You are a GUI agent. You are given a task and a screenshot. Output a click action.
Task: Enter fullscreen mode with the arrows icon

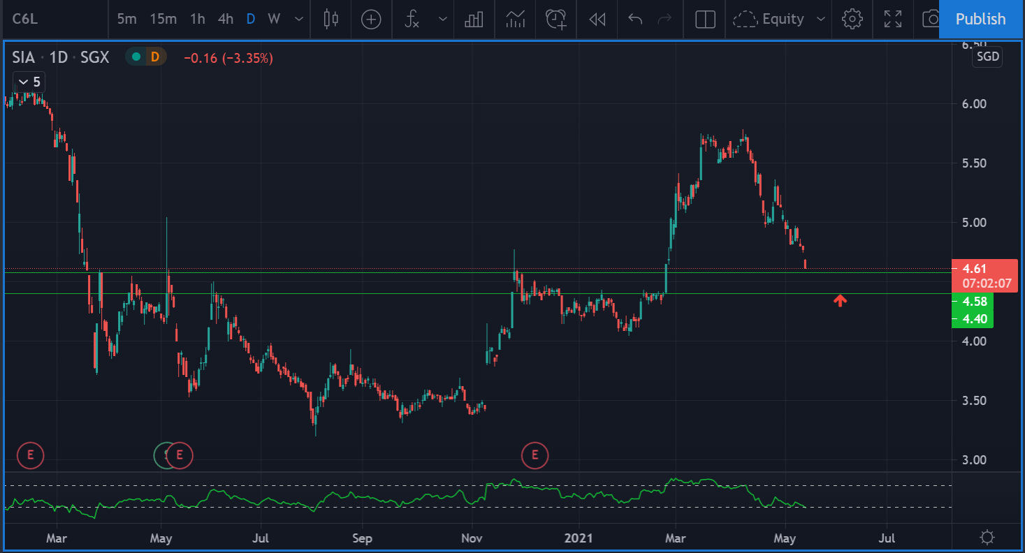pos(893,19)
